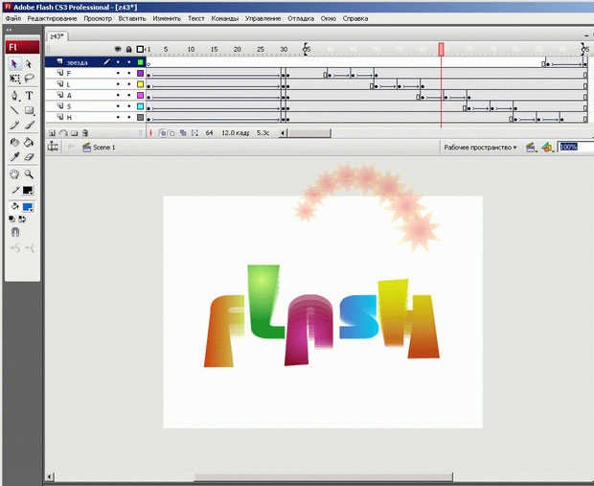
Task: Click Scene 1 breadcrumb
Action: coord(100,148)
